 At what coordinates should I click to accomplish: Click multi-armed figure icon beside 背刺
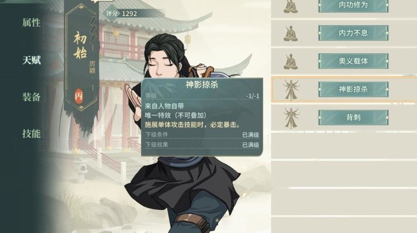291,118
